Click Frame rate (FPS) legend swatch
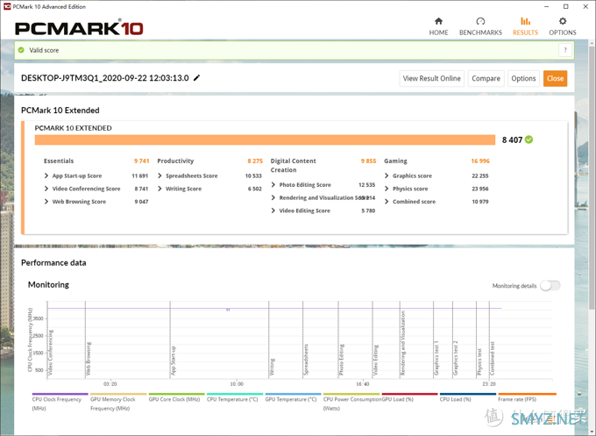 pyautogui.click(x=528, y=394)
